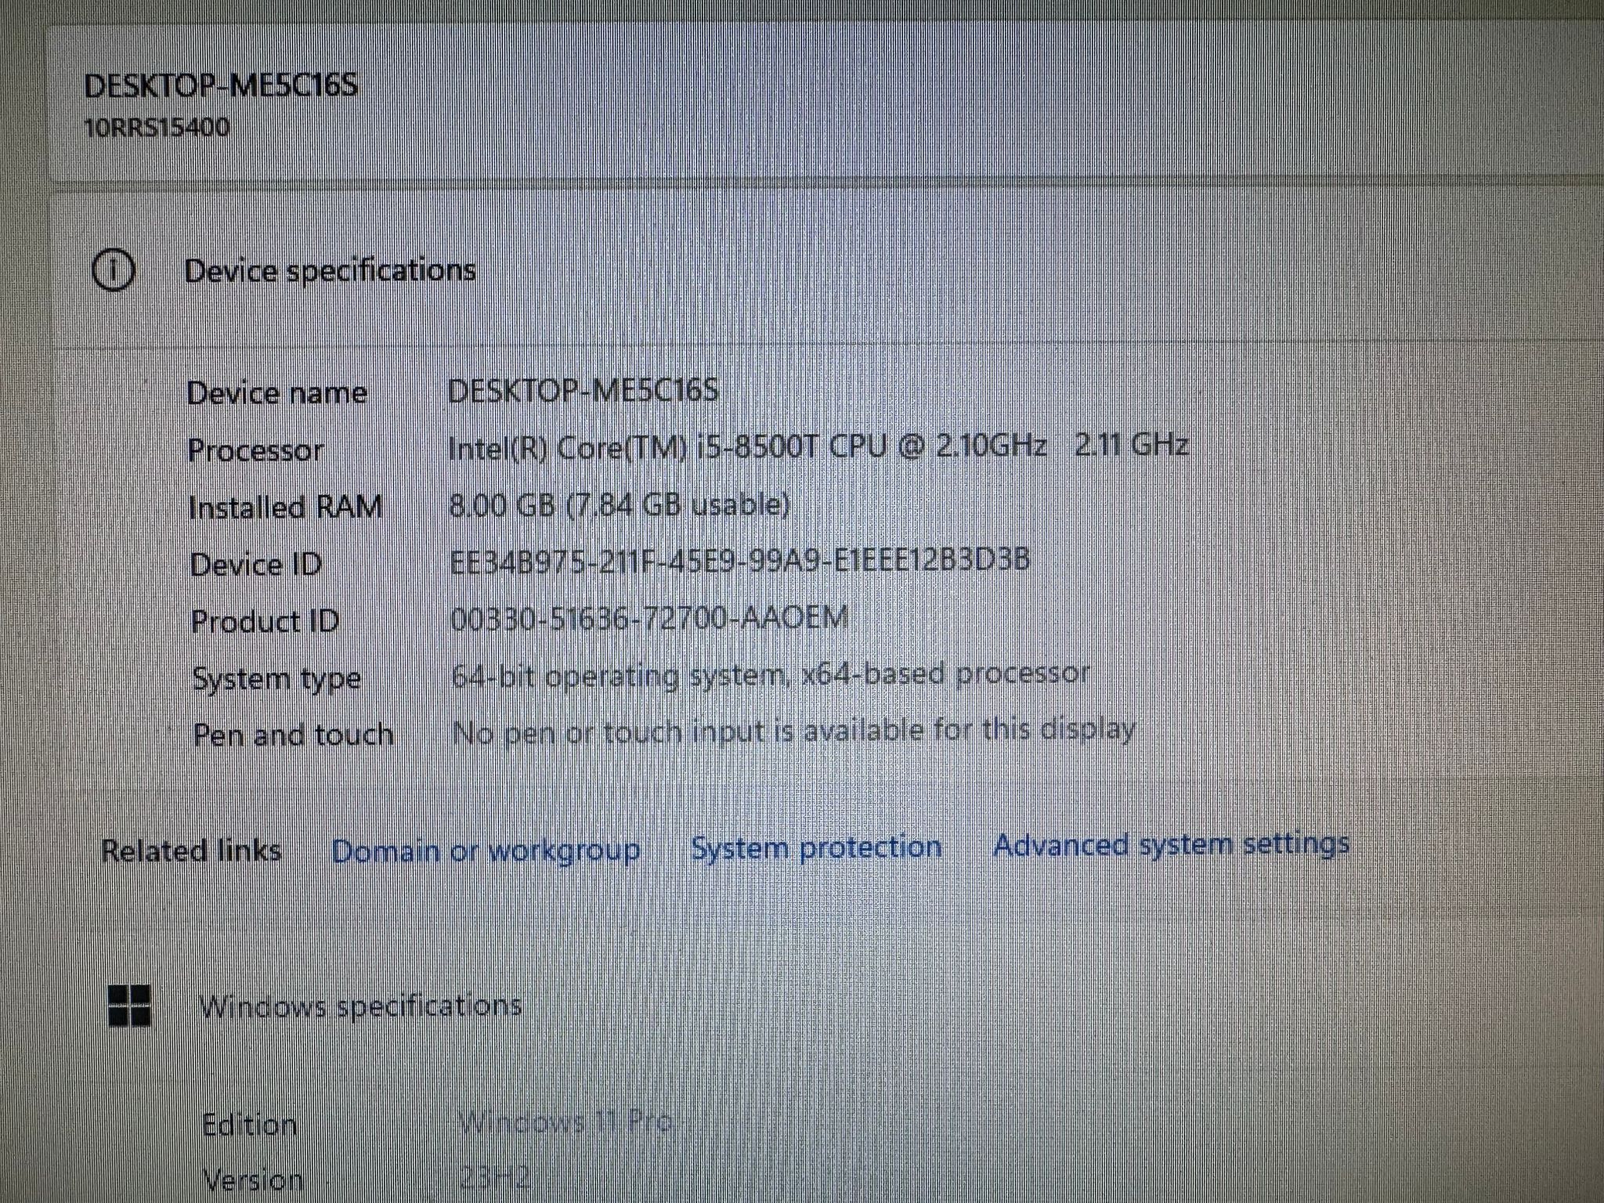Open the Domain or workgroup link
Image resolution: width=1604 pixels, height=1203 pixels.
(486, 850)
